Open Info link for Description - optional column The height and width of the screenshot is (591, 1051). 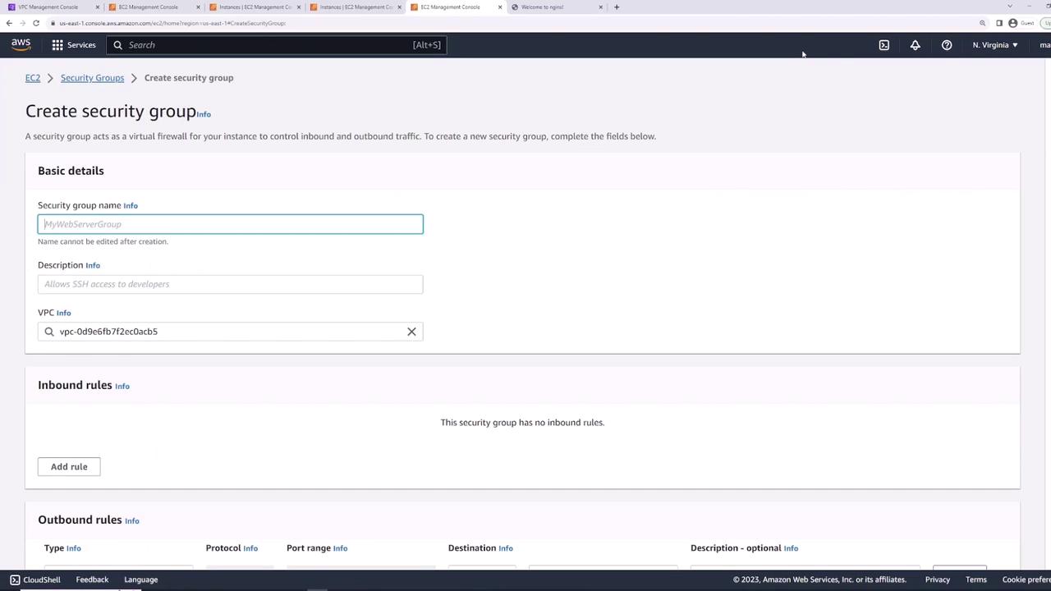pos(791,548)
